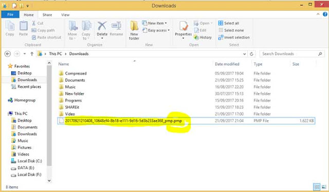Open the recent locations dropdown arrow
329x192 pixels.
(25, 54)
